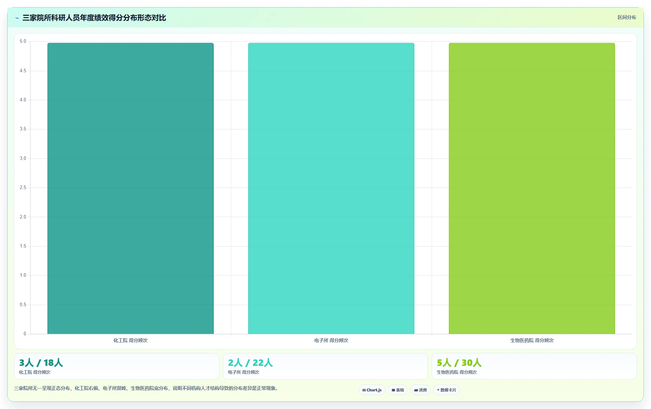Screen dimensions: 651x409
Task: Click the 化工院 得分频次 axis label
Action: coord(130,340)
